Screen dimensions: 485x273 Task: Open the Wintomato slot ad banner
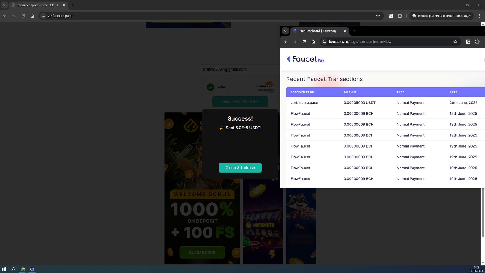[263, 222]
